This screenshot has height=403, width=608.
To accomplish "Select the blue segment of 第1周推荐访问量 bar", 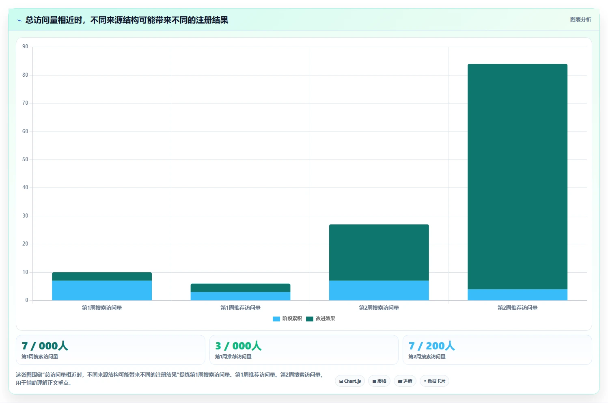I will click(240, 296).
